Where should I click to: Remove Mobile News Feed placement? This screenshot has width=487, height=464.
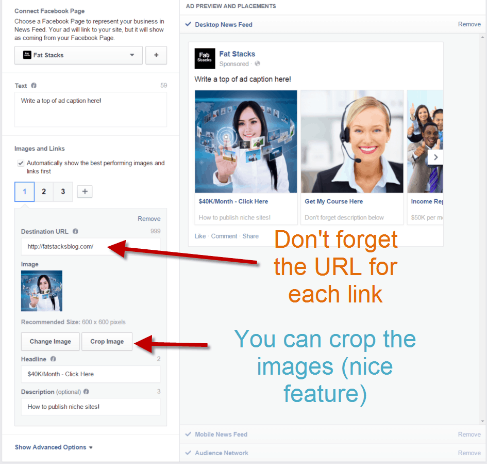[469, 435]
